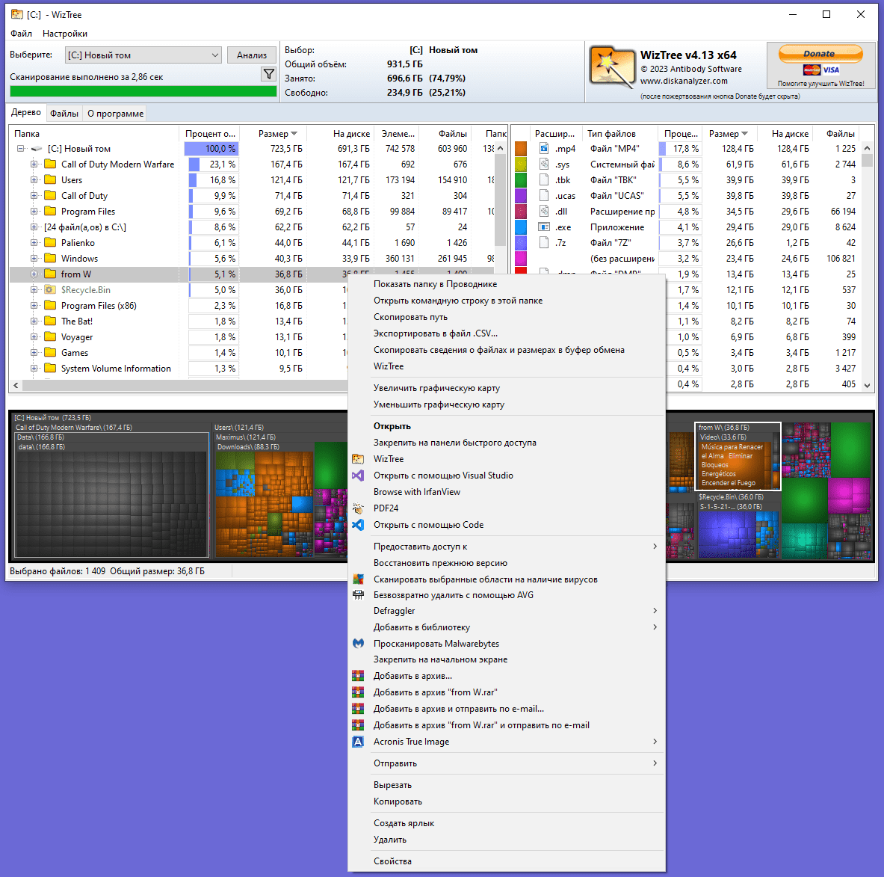884x877 pixels.
Task: Expand the Program Files folder node
Action: pyautogui.click(x=34, y=212)
